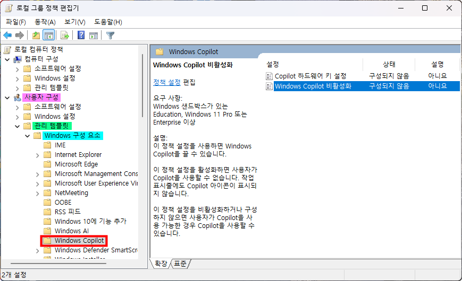Click tree pane horizontal scrollbar
462x281 pixels.
pyautogui.click(x=58, y=264)
